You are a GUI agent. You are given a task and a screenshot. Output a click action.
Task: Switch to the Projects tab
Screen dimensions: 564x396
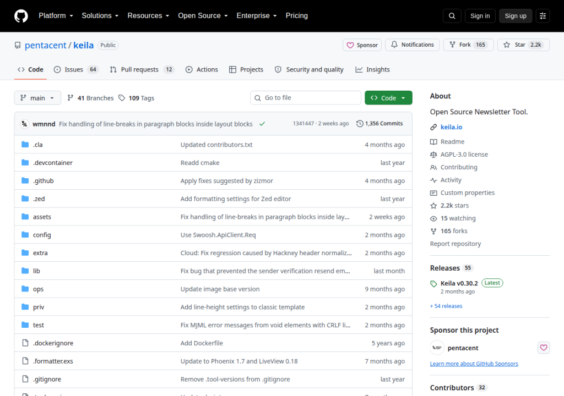tap(246, 69)
